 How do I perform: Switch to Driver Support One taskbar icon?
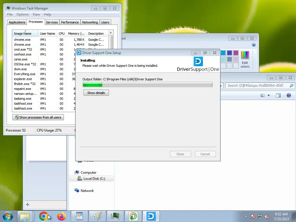(x=151, y=216)
